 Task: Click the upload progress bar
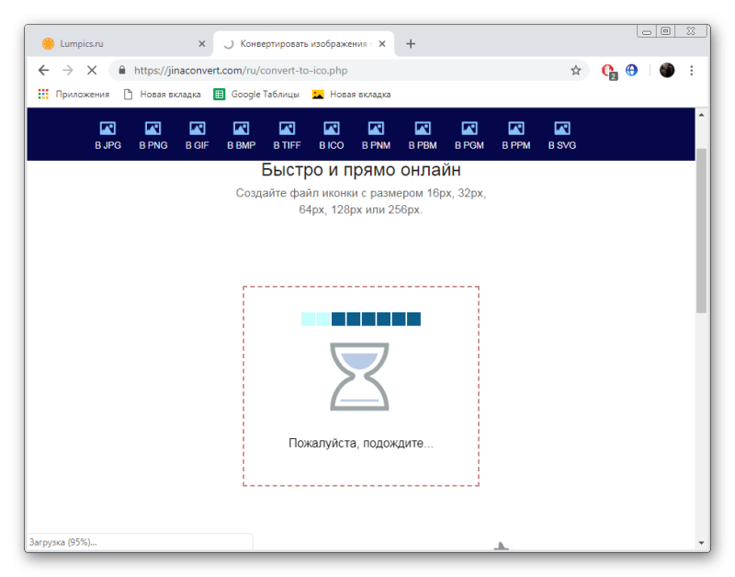[x=361, y=319]
